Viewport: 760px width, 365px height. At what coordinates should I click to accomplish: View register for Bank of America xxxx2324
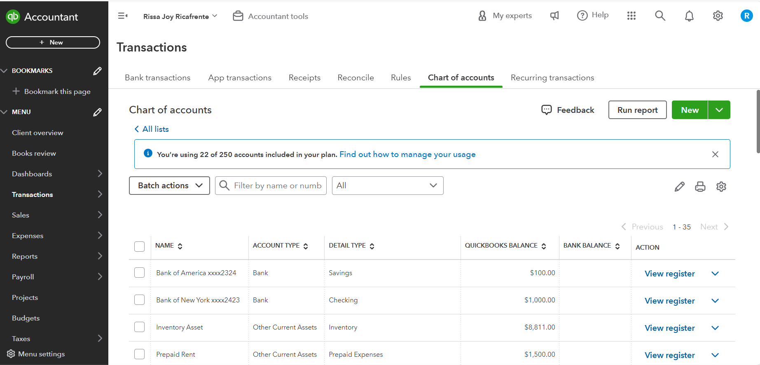[x=669, y=274]
